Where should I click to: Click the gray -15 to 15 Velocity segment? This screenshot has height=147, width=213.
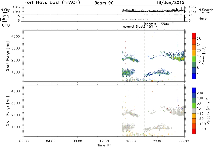194,111
